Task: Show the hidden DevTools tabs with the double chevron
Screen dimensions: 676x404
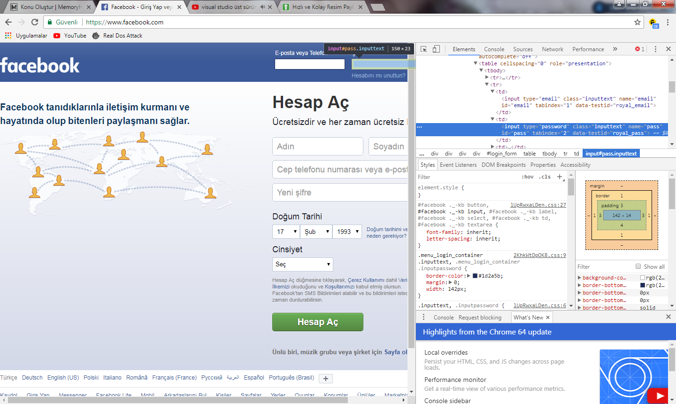Action: click(x=615, y=49)
